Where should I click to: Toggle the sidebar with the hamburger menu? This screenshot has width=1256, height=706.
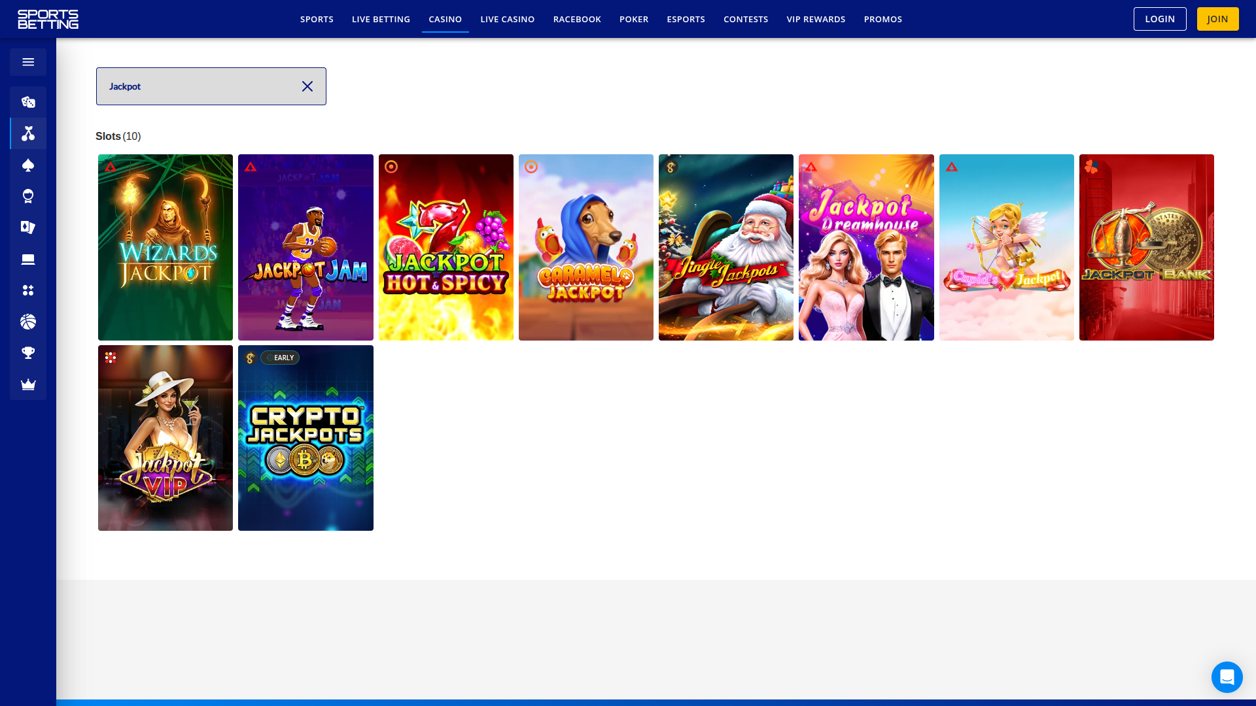coord(28,61)
